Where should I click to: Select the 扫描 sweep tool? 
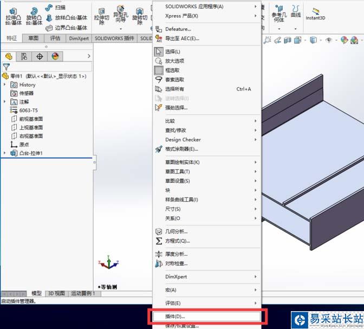pos(55,8)
